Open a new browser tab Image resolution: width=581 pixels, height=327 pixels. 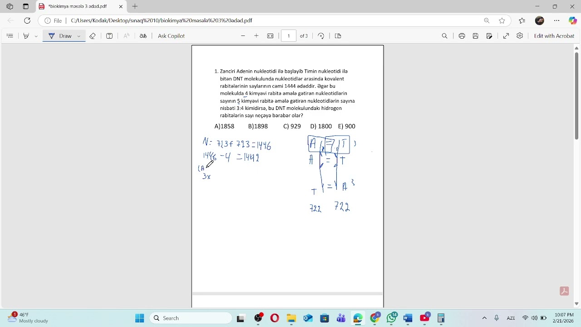135,6
